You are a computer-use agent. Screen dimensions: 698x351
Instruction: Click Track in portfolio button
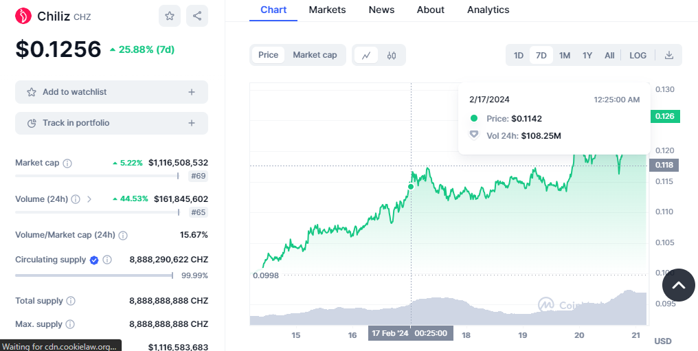112,123
